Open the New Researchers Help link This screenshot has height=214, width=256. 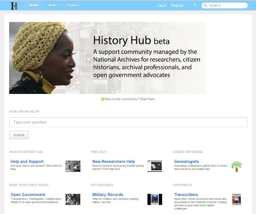click(x=114, y=161)
